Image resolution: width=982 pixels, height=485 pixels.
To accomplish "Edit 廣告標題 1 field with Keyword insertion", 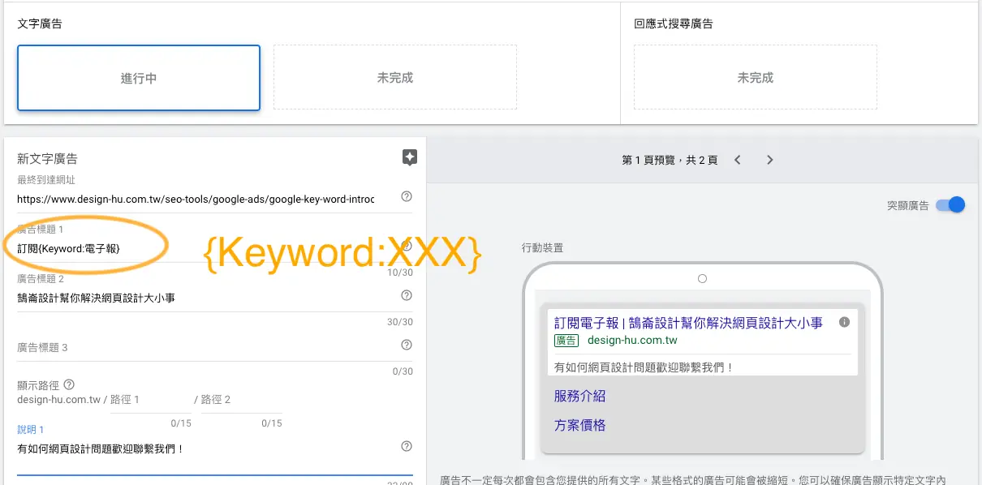I will click(x=207, y=247).
